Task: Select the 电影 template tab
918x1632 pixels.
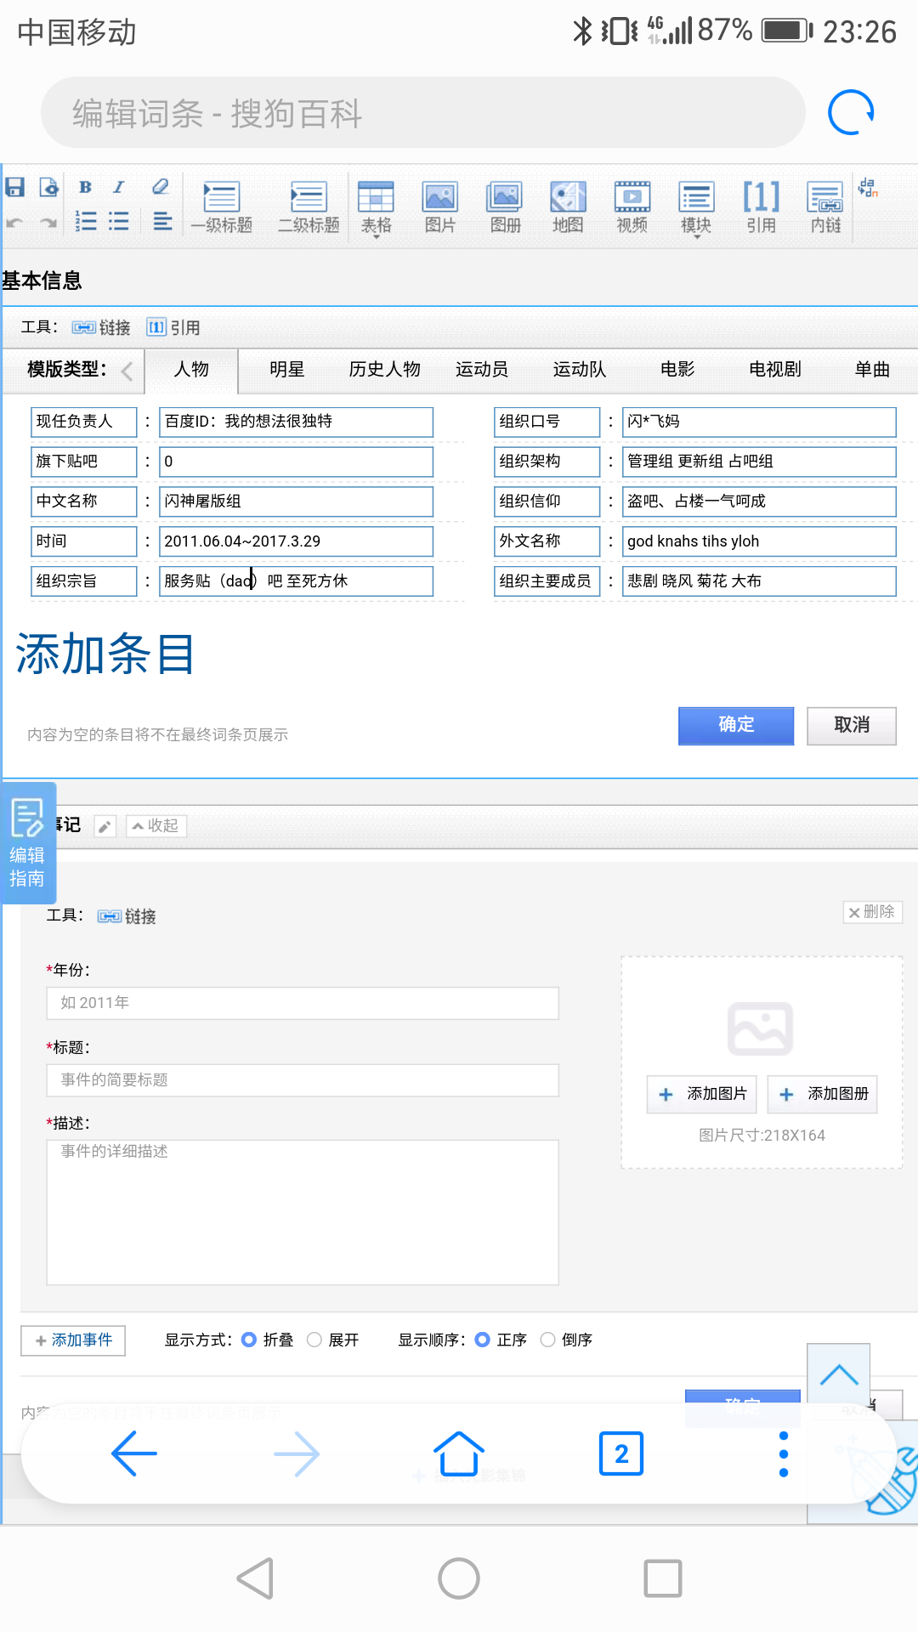Action: (x=677, y=369)
